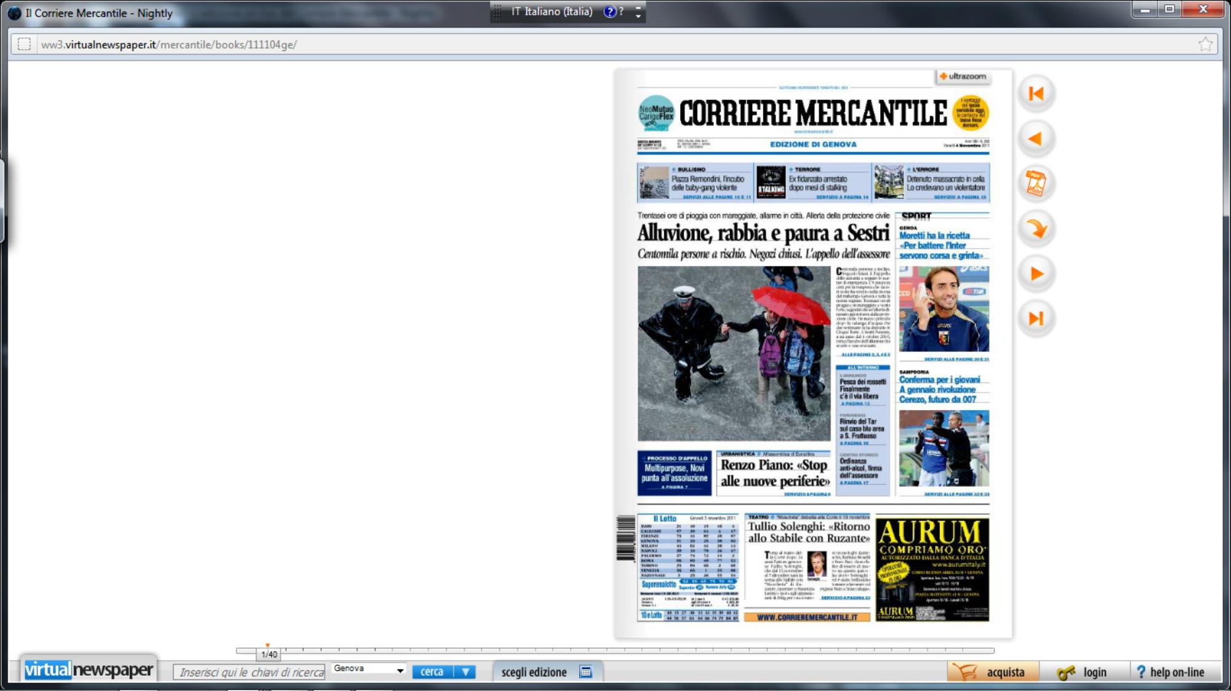Click the yellow round badge beside the masthead
This screenshot has width=1231, height=691.
pyautogui.click(x=971, y=113)
